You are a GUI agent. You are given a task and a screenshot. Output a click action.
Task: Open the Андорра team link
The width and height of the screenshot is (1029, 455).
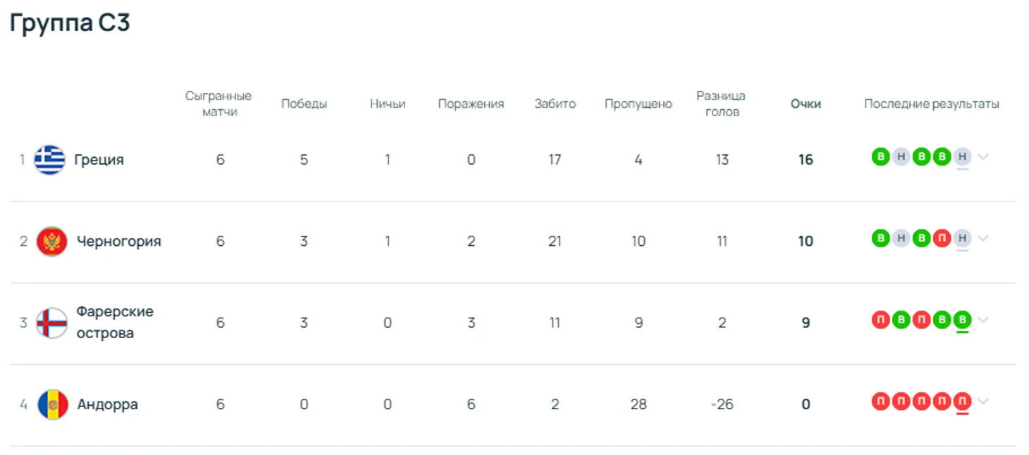[107, 404]
